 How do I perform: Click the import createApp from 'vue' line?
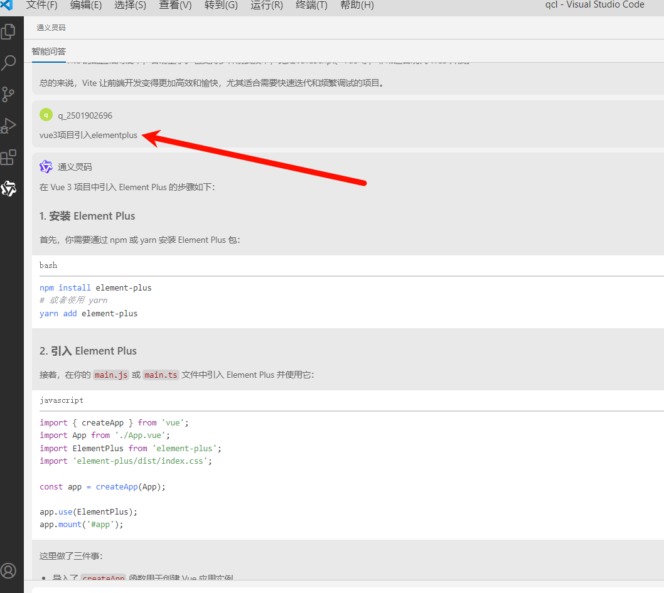tap(114, 423)
